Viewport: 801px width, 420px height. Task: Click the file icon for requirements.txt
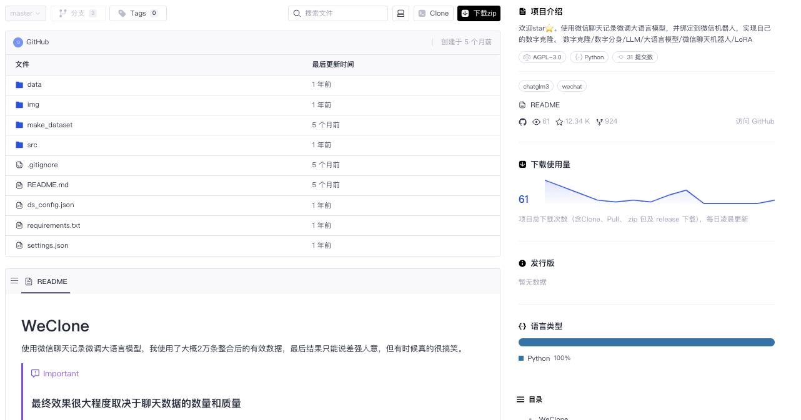(19, 225)
